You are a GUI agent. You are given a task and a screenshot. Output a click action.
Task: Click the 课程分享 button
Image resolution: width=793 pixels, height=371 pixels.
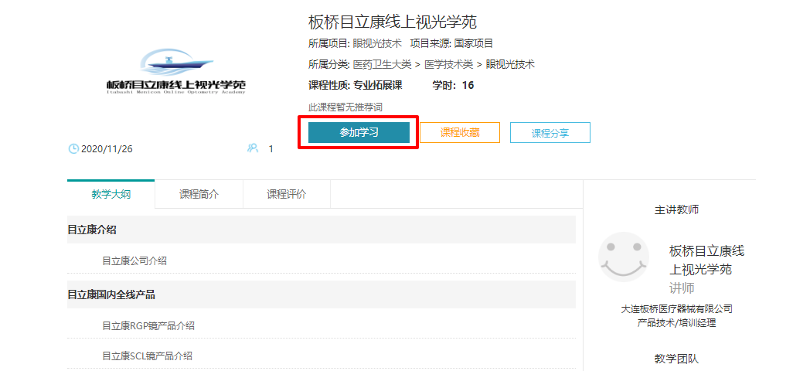[x=550, y=133]
